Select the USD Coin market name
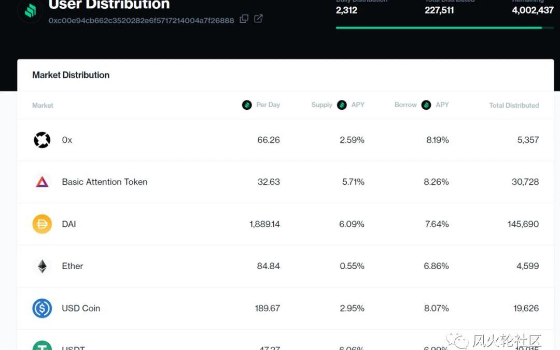The width and height of the screenshot is (560, 350). [x=81, y=308]
